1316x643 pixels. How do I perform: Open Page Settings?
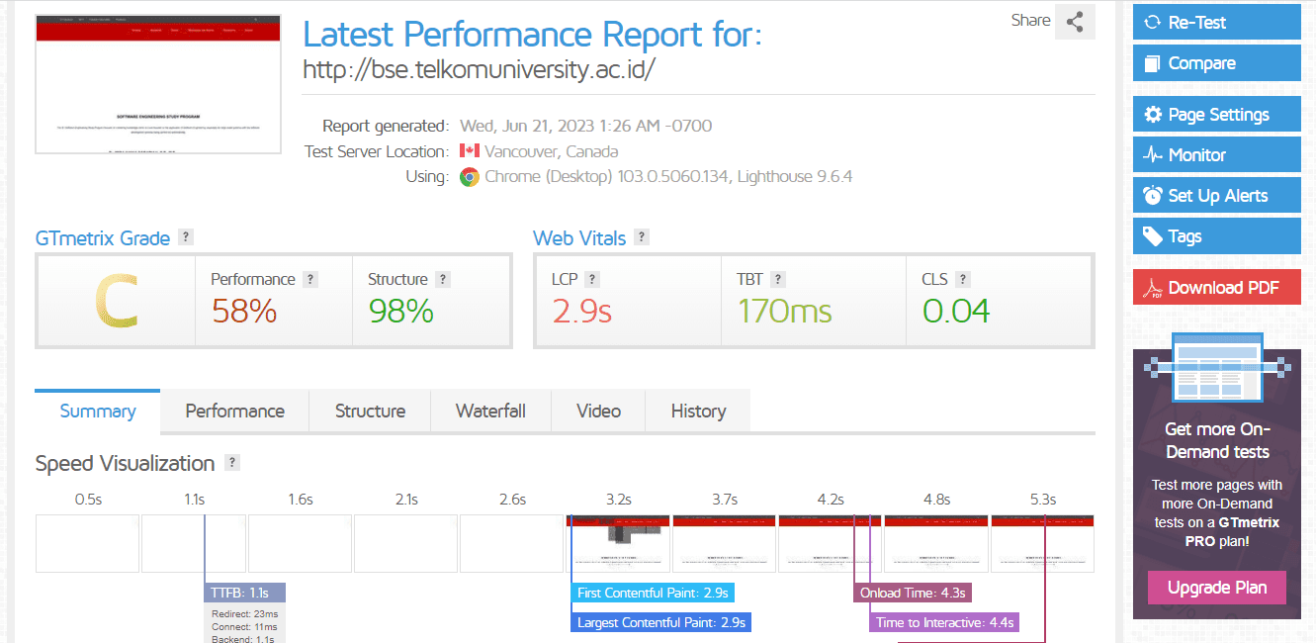pos(1217,115)
